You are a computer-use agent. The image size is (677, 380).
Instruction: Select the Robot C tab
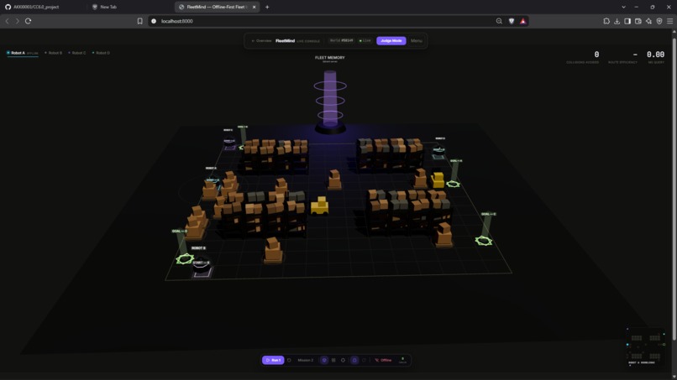pyautogui.click(x=77, y=53)
